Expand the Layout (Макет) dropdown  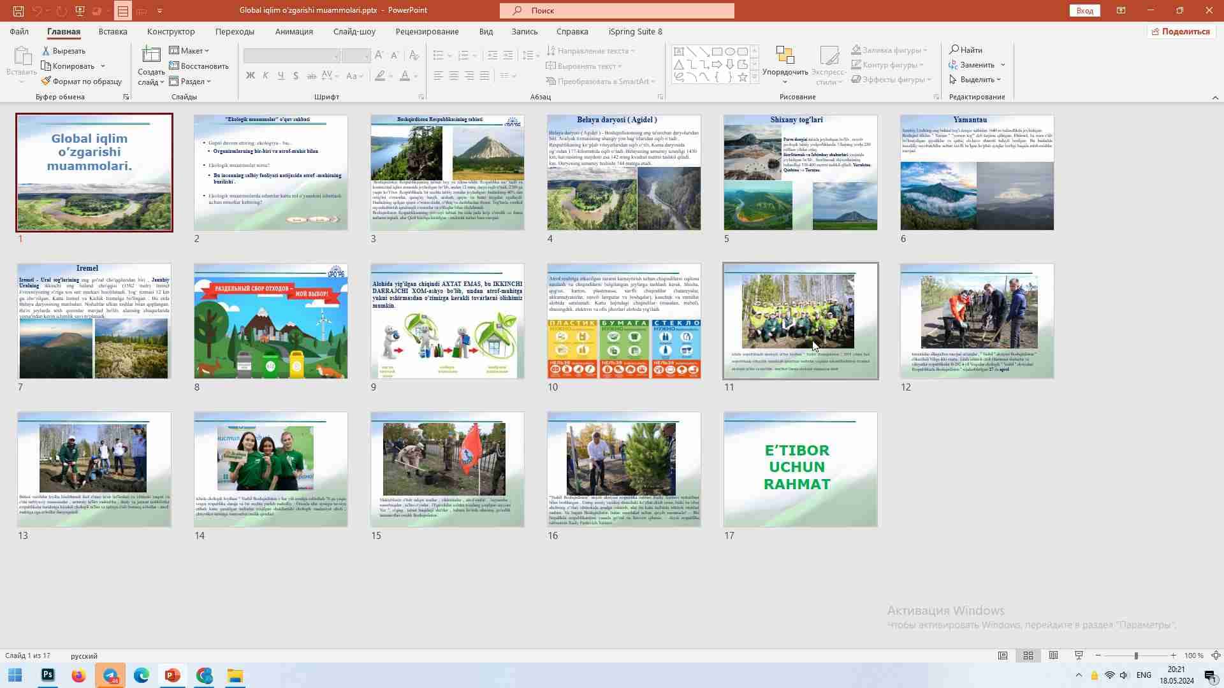click(x=189, y=50)
